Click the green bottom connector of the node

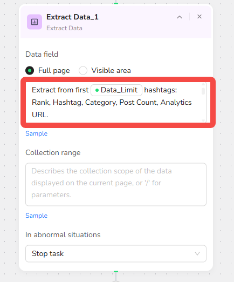point(116,271)
